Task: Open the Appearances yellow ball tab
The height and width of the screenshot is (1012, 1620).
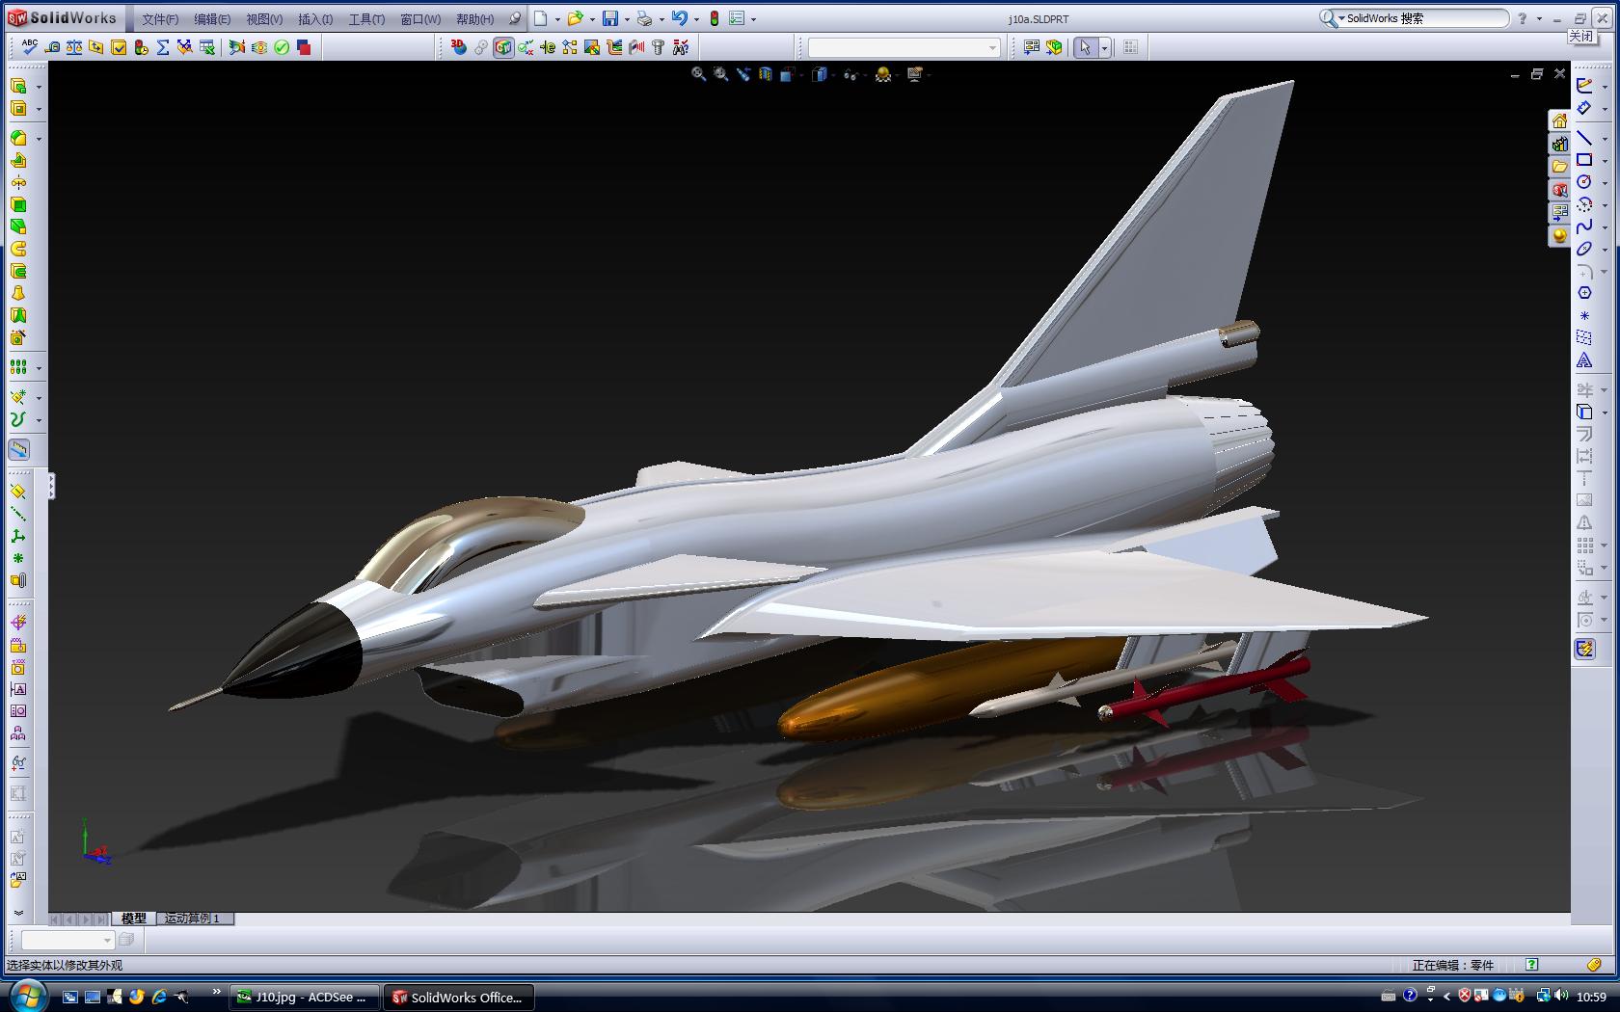Action: (x=1559, y=236)
